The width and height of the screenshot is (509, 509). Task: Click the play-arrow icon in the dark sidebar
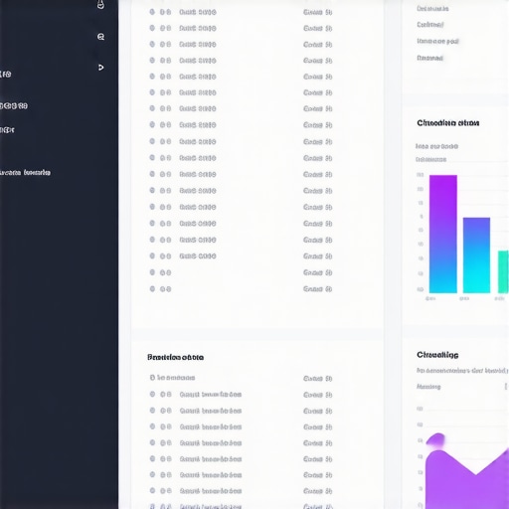(x=100, y=68)
